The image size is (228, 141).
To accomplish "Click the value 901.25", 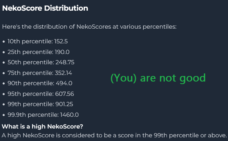I will (x=64, y=104).
